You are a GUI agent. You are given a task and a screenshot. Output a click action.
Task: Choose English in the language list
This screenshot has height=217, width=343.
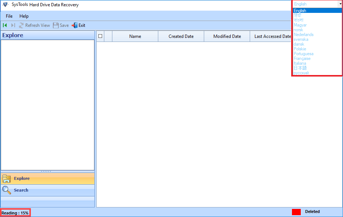point(317,11)
